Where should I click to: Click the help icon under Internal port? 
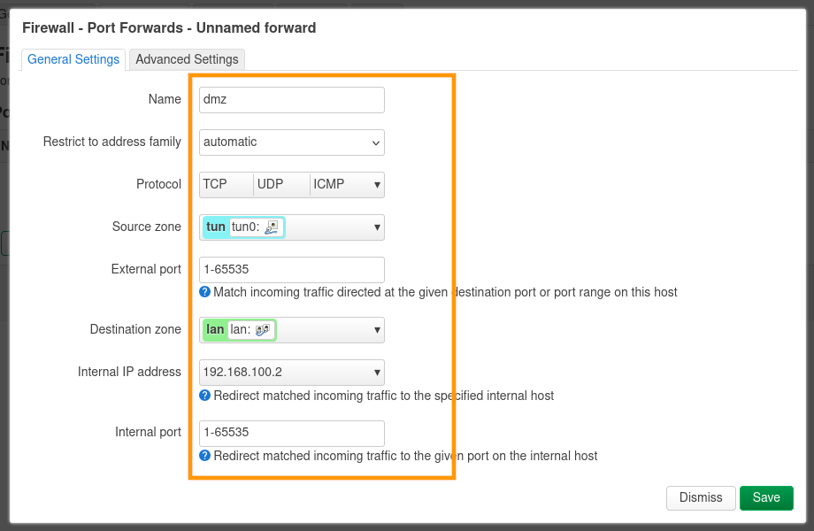point(204,456)
